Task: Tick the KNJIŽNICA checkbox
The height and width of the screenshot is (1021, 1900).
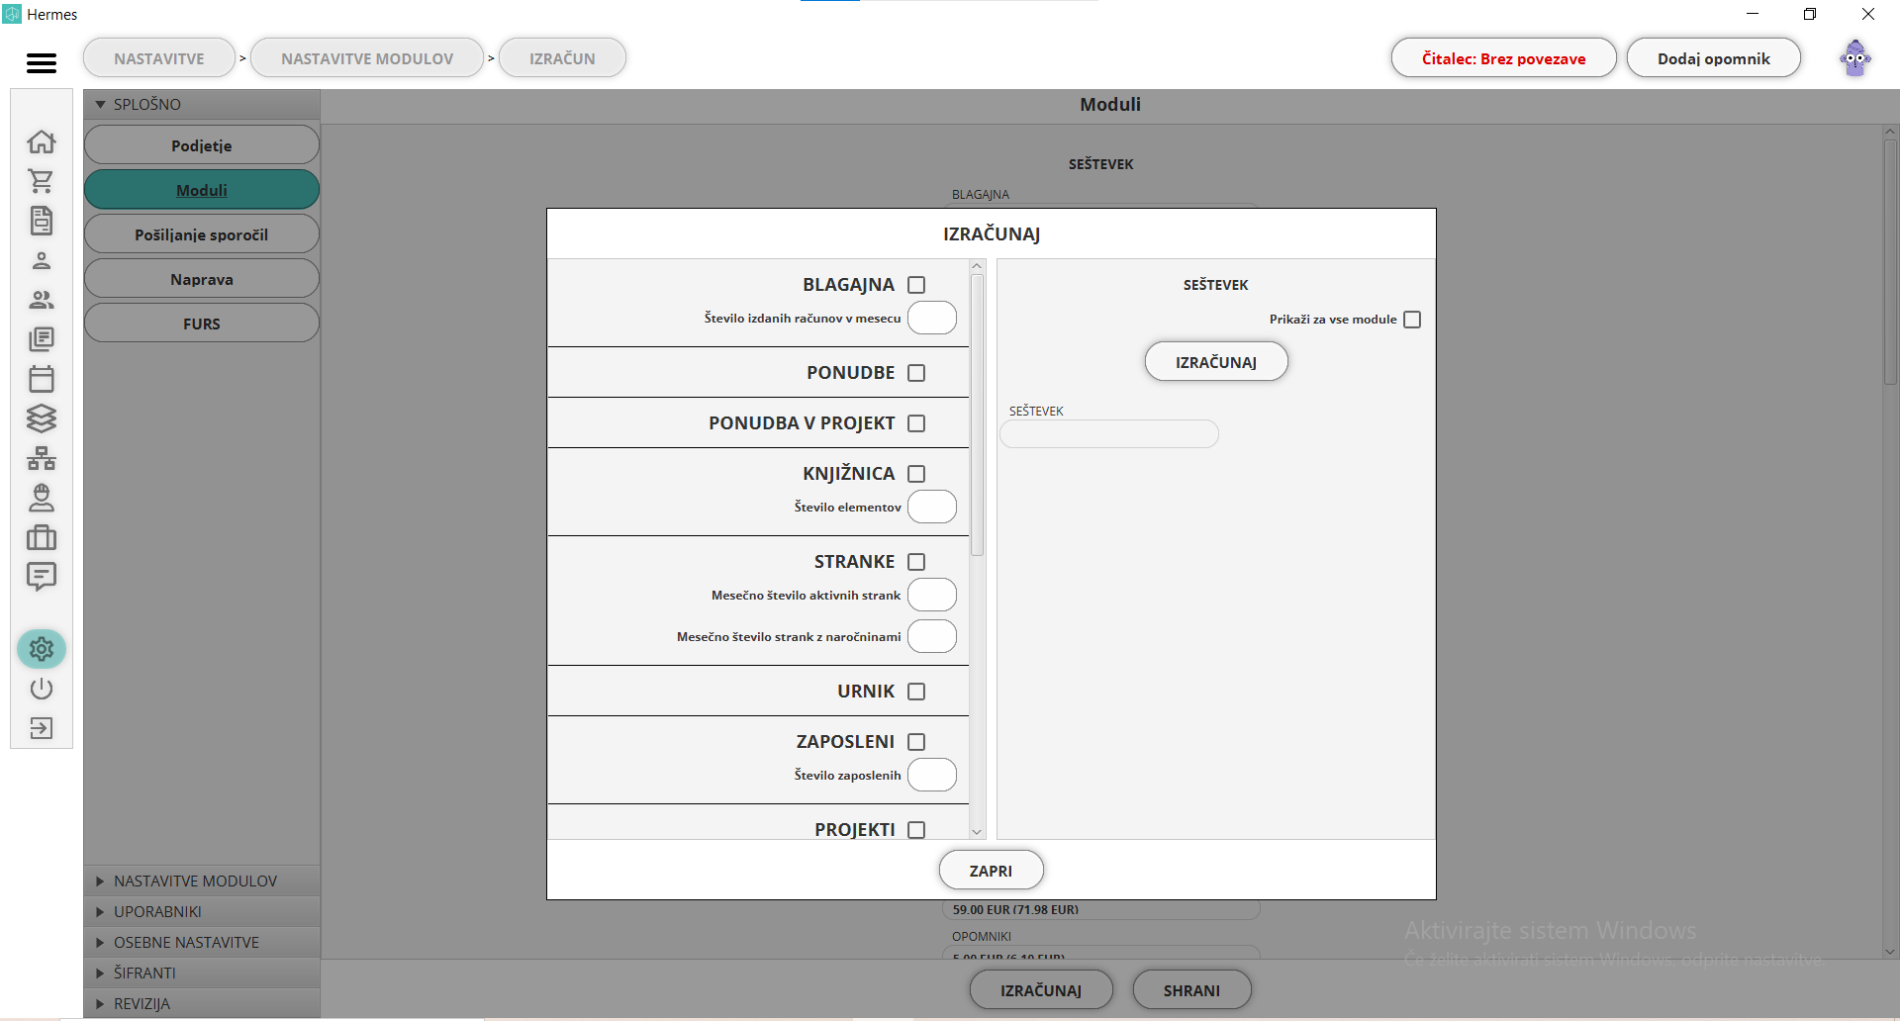Action: tap(916, 474)
